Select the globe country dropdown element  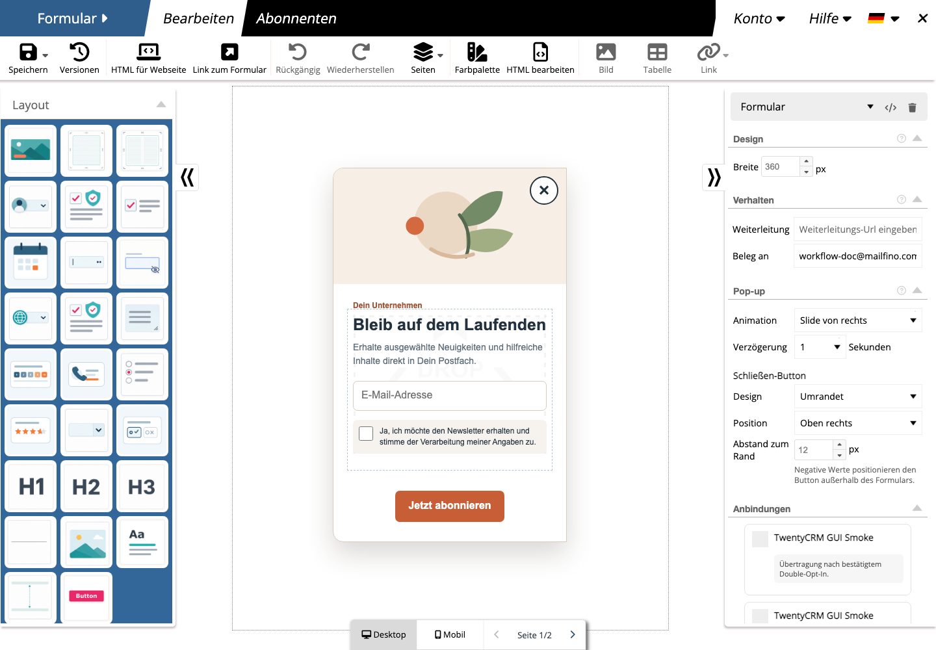click(x=31, y=318)
